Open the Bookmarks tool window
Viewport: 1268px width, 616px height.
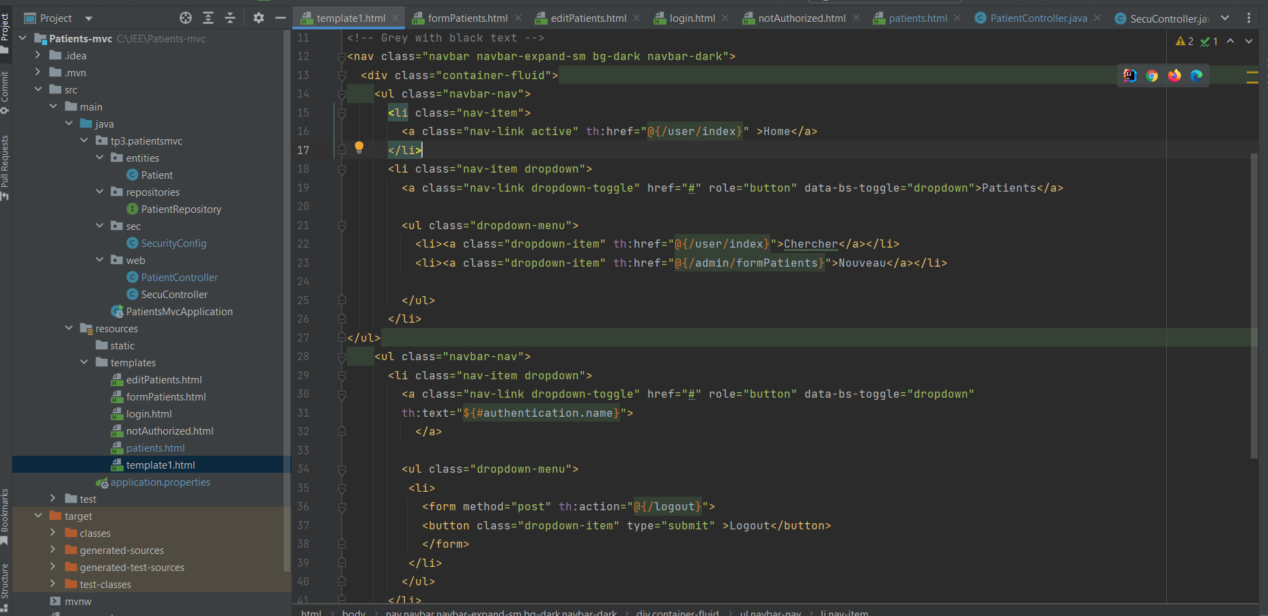pyautogui.click(x=5, y=516)
